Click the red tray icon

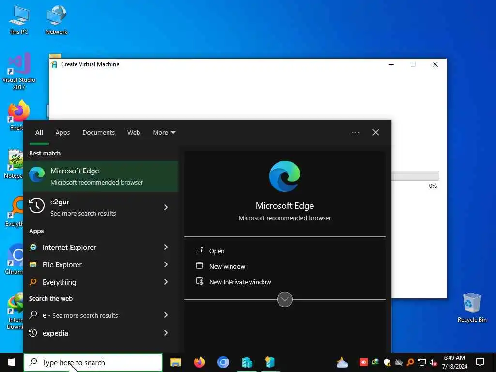(364, 362)
